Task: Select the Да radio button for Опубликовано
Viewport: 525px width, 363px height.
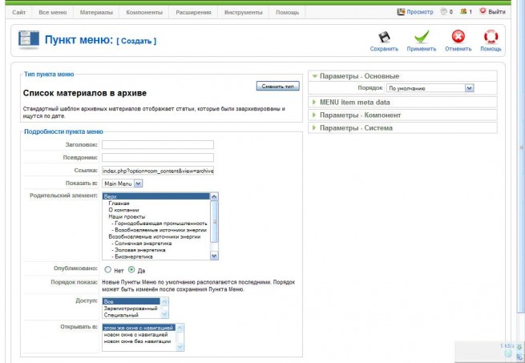Action: coord(131,269)
